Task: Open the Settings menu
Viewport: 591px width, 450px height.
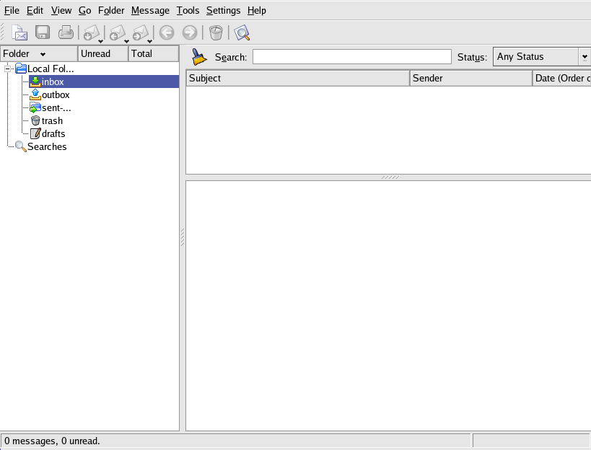Action: (223, 10)
